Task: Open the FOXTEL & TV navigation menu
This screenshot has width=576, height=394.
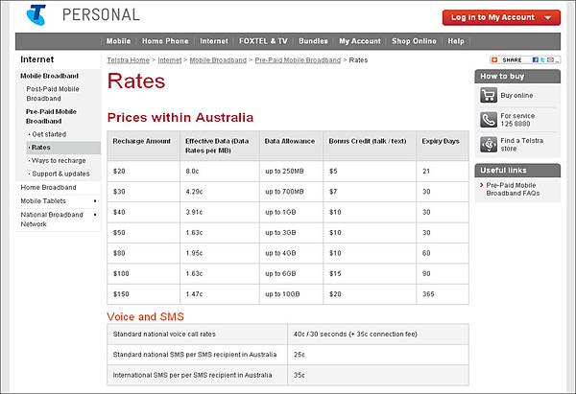Action: (263, 41)
